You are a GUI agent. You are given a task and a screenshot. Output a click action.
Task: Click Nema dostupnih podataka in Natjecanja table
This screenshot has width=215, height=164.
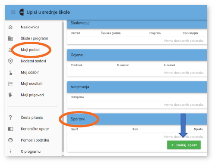184,105
